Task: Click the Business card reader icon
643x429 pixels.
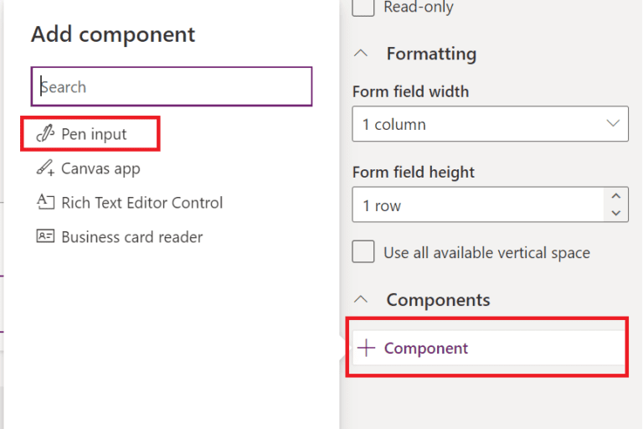Action: point(45,236)
